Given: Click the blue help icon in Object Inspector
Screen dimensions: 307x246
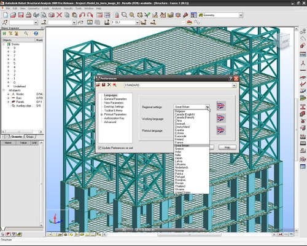Looking at the screenshot, I should pos(36,33).
